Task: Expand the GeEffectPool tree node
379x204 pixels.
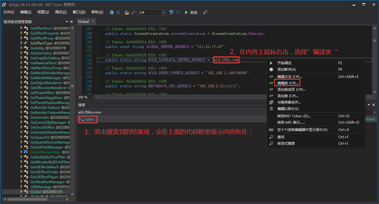Action: coord(21,28)
